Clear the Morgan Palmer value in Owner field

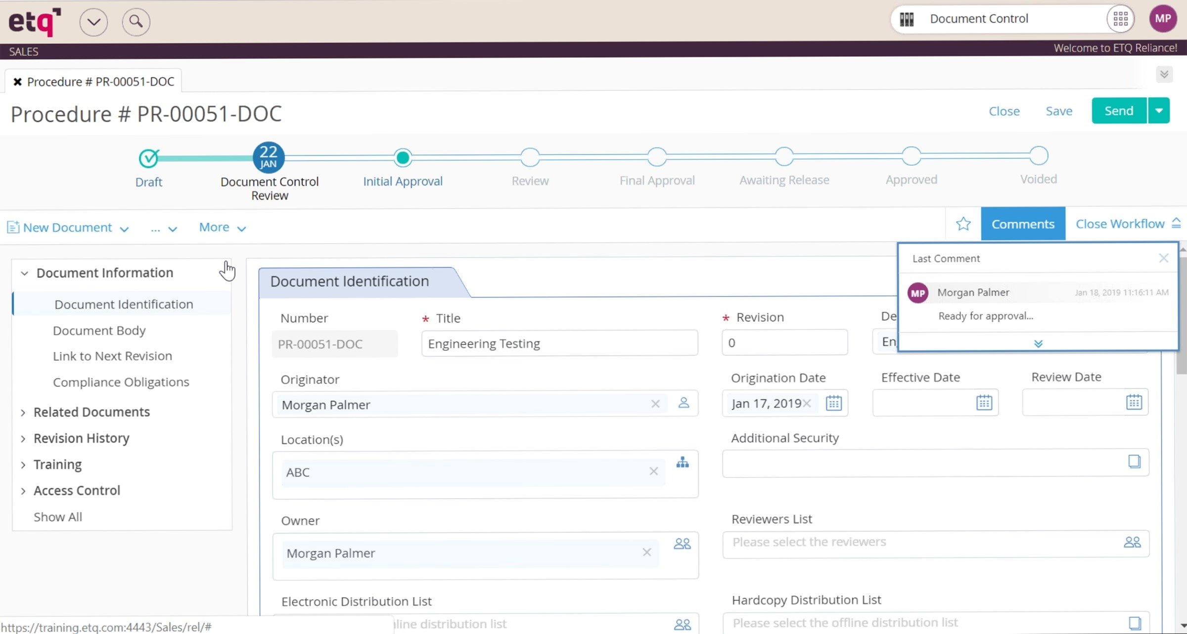[x=647, y=552]
